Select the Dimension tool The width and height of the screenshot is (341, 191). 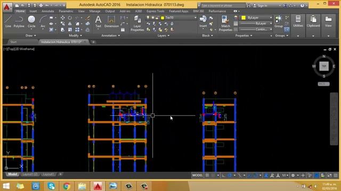111,22
